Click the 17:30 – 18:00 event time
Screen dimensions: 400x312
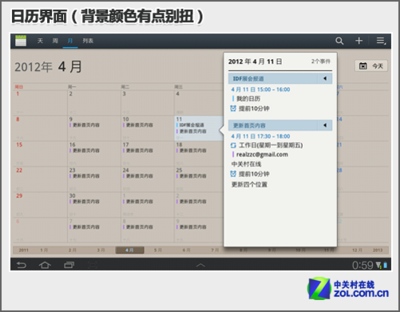pos(260,136)
